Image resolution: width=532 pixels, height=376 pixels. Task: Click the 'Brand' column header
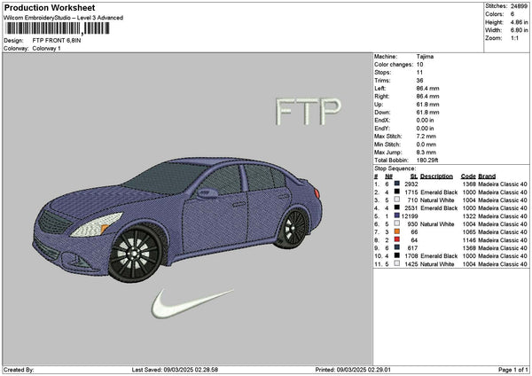tap(487, 176)
